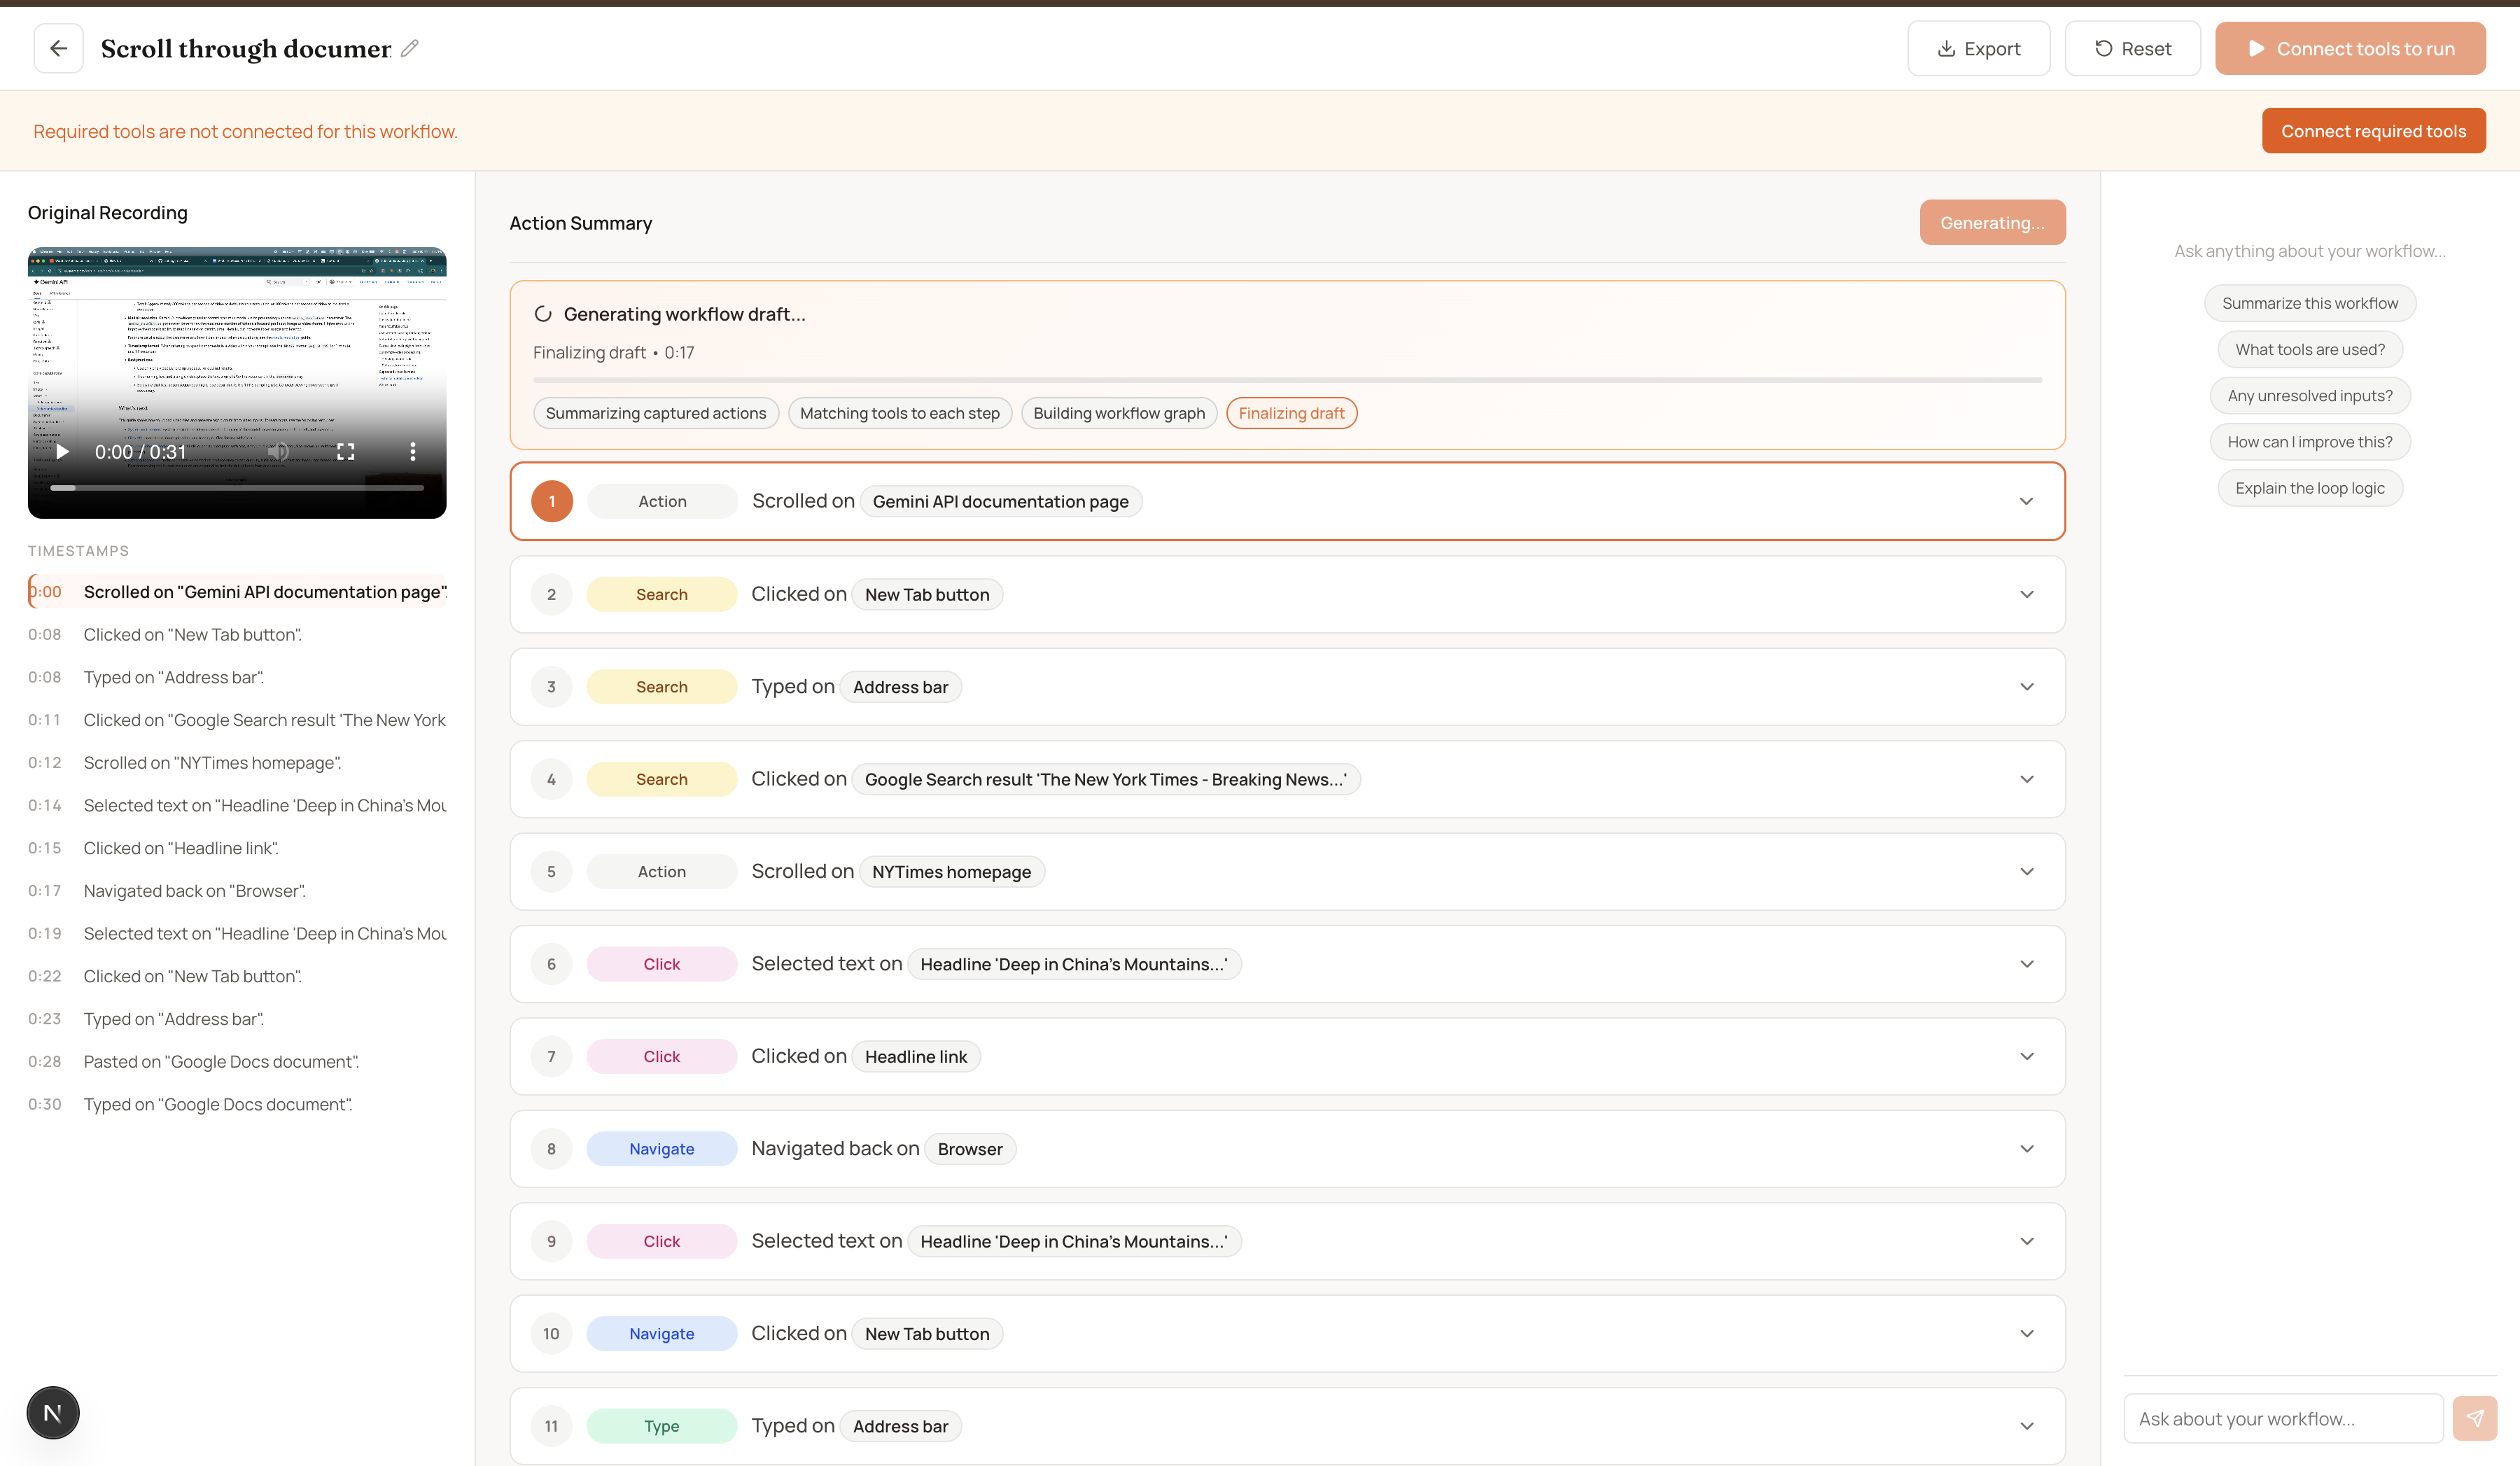
Task: Expand step 8 Navigated back on Browser
Action: [x=2026, y=1149]
